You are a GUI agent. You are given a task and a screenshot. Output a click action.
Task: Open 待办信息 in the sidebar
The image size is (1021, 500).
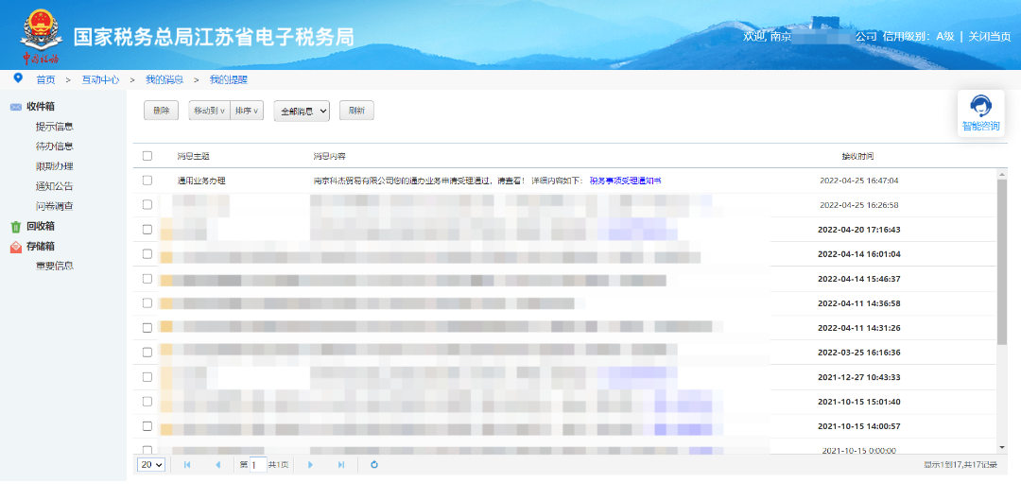55,147
